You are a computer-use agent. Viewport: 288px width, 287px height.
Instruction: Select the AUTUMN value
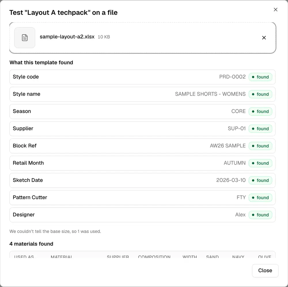(234, 163)
